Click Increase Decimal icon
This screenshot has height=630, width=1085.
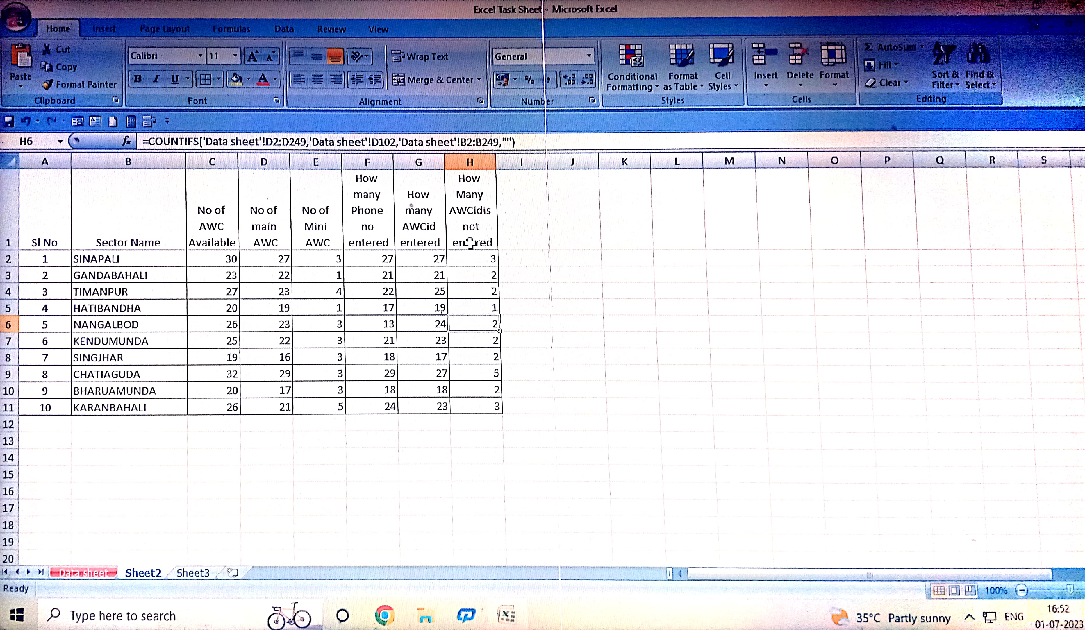(570, 79)
